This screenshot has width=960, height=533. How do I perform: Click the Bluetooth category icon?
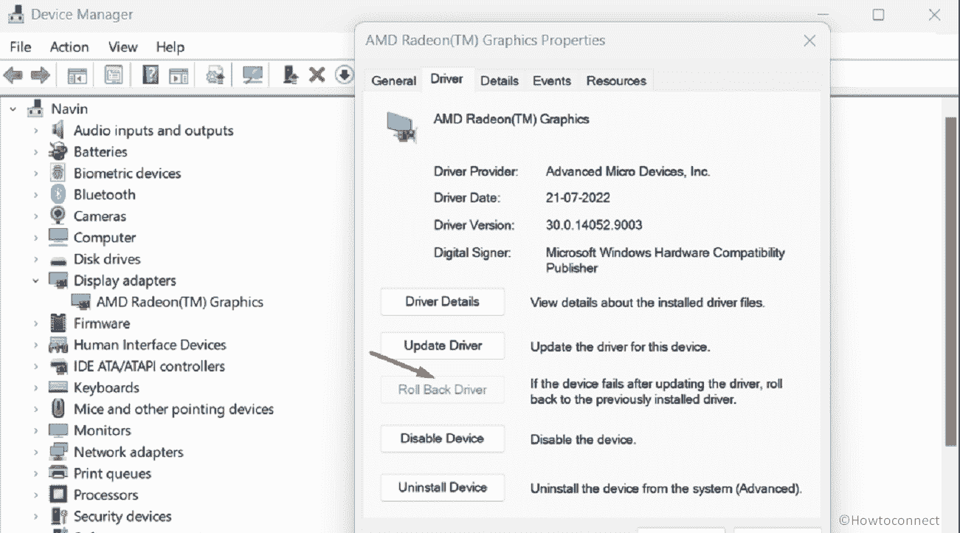(58, 195)
